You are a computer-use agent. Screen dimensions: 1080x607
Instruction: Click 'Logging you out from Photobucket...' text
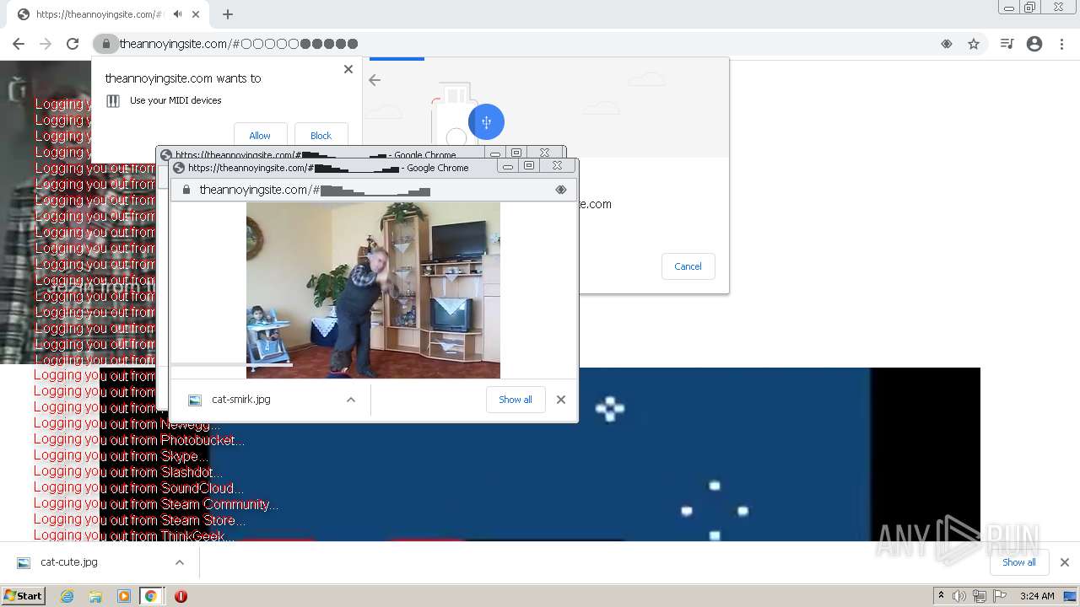pyautogui.click(x=139, y=440)
